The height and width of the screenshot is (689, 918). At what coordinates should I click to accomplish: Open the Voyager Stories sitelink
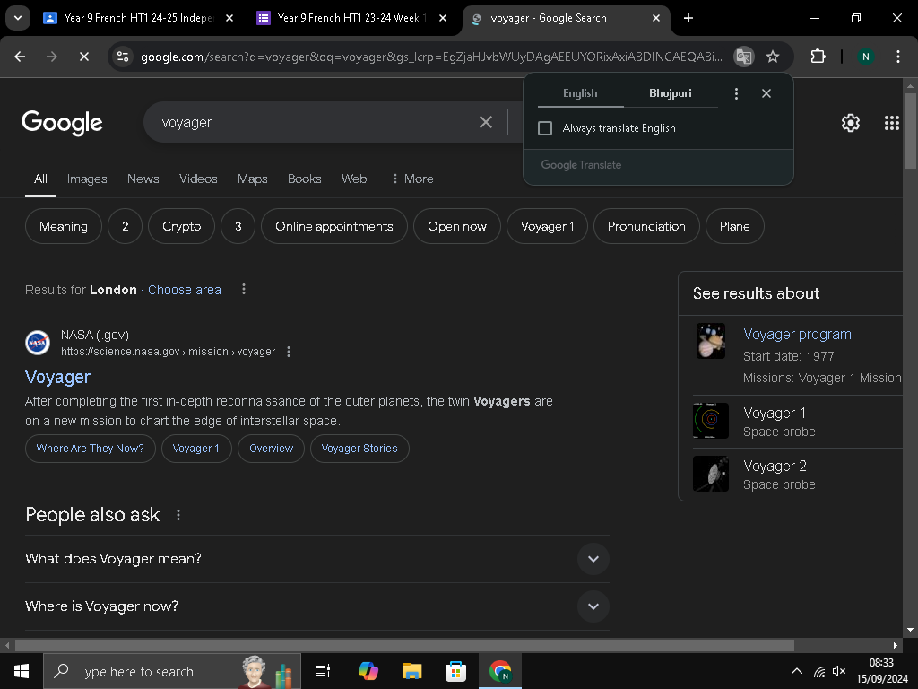coord(359,449)
